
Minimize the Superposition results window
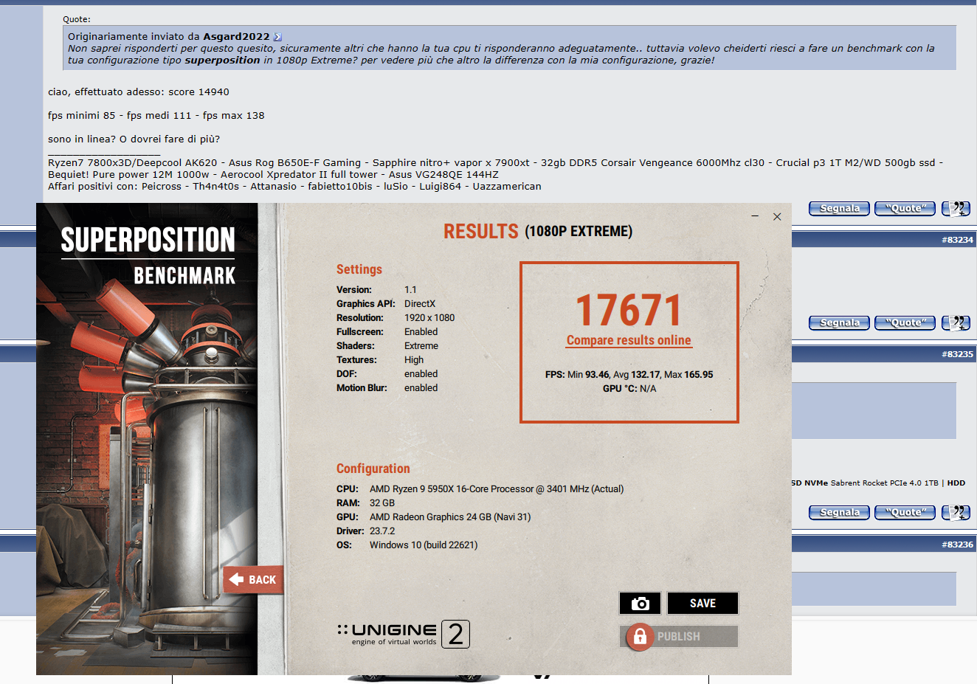[x=755, y=216]
